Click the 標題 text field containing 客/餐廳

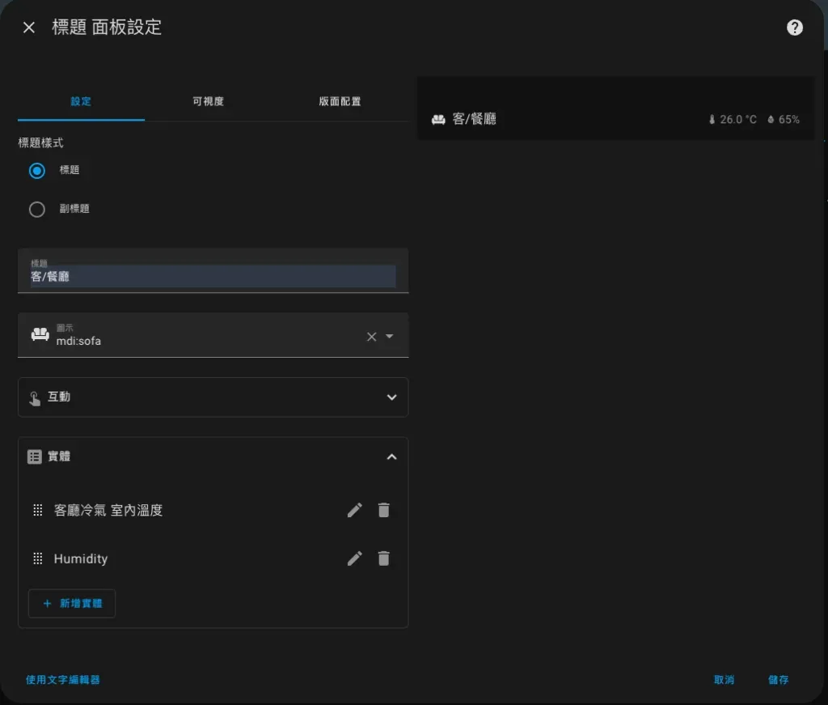(x=213, y=276)
